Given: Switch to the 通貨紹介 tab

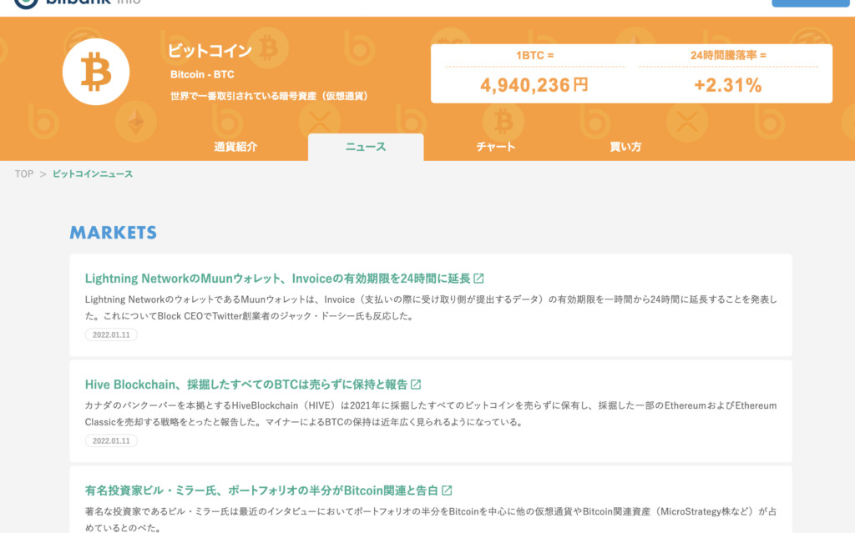Looking at the screenshot, I should click(x=235, y=147).
